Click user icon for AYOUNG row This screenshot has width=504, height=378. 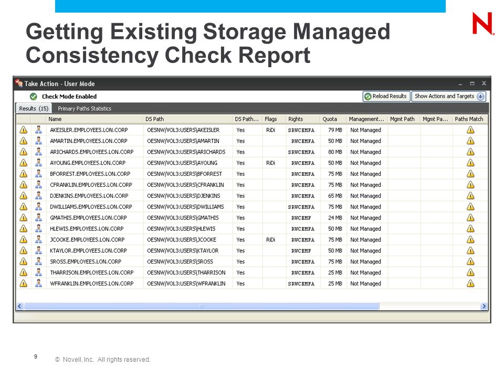coord(38,163)
